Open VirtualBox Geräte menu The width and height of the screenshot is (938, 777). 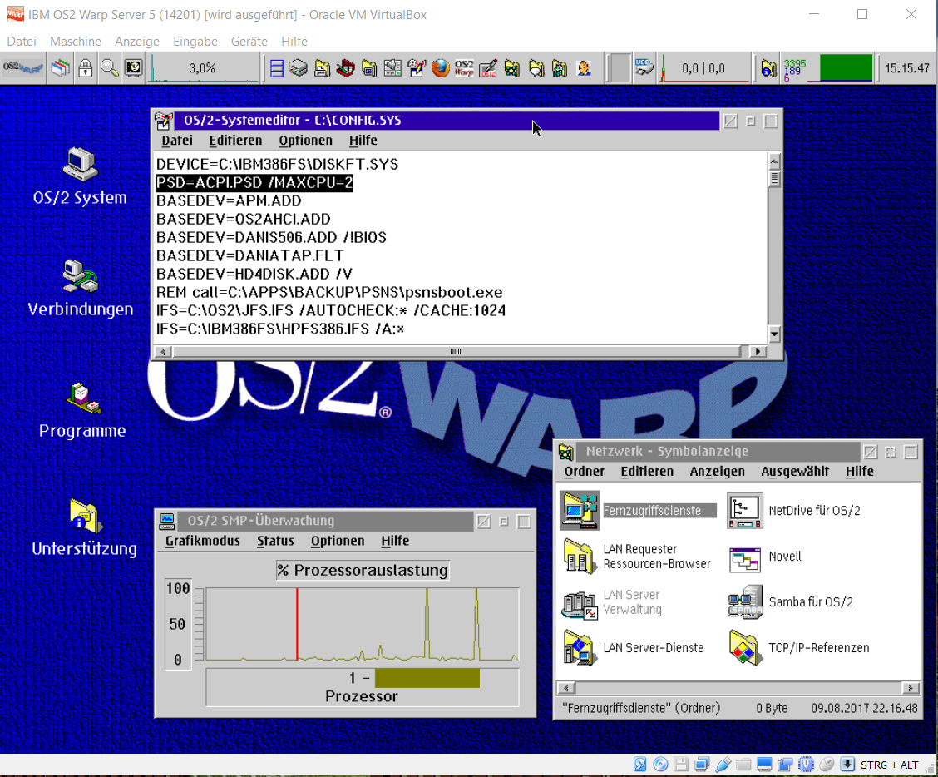pyautogui.click(x=249, y=42)
